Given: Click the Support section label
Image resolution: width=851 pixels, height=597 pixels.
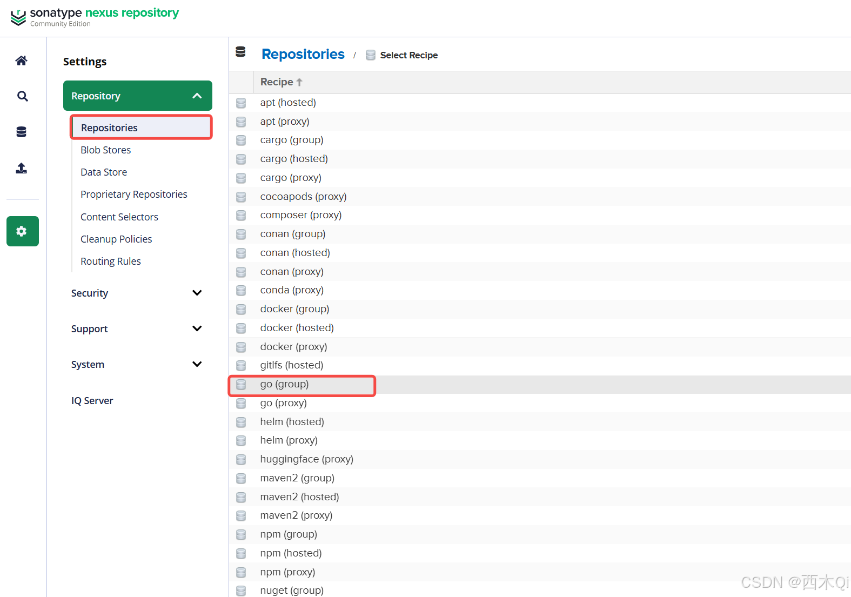Looking at the screenshot, I should point(89,328).
